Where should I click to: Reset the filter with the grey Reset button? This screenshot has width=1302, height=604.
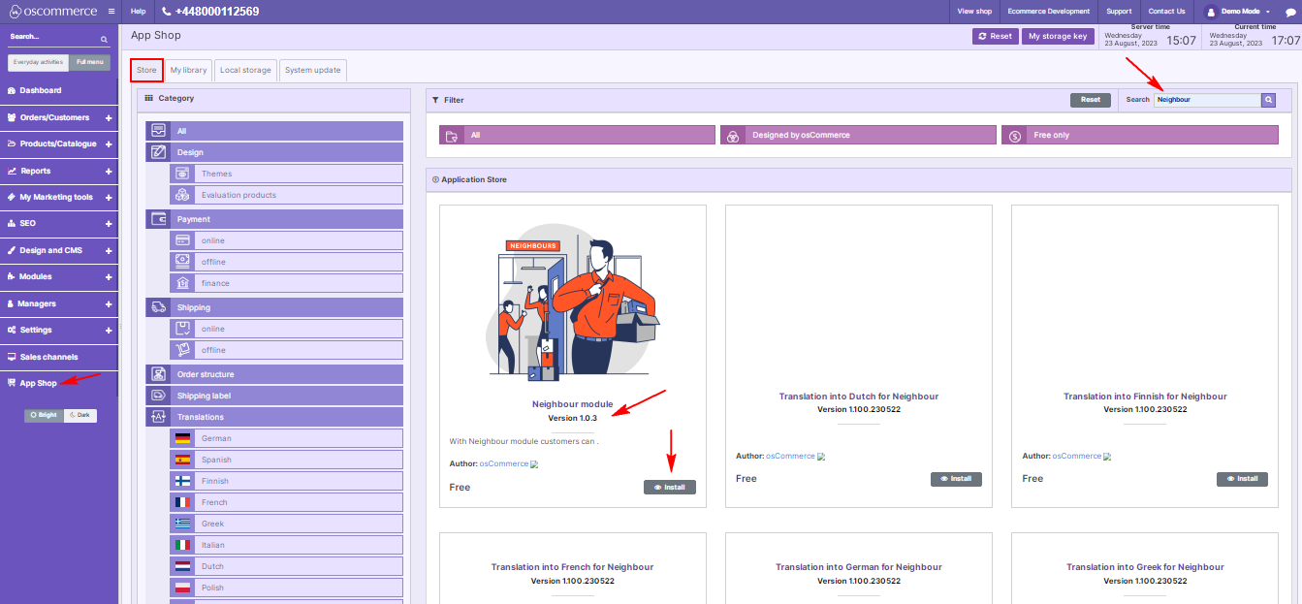point(1091,100)
